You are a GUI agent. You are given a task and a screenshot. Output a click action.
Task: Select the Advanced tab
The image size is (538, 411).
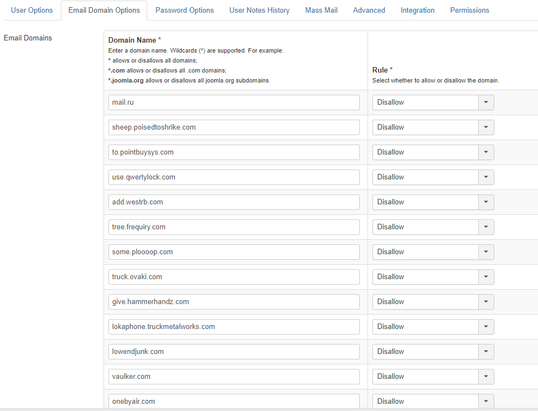pos(369,11)
